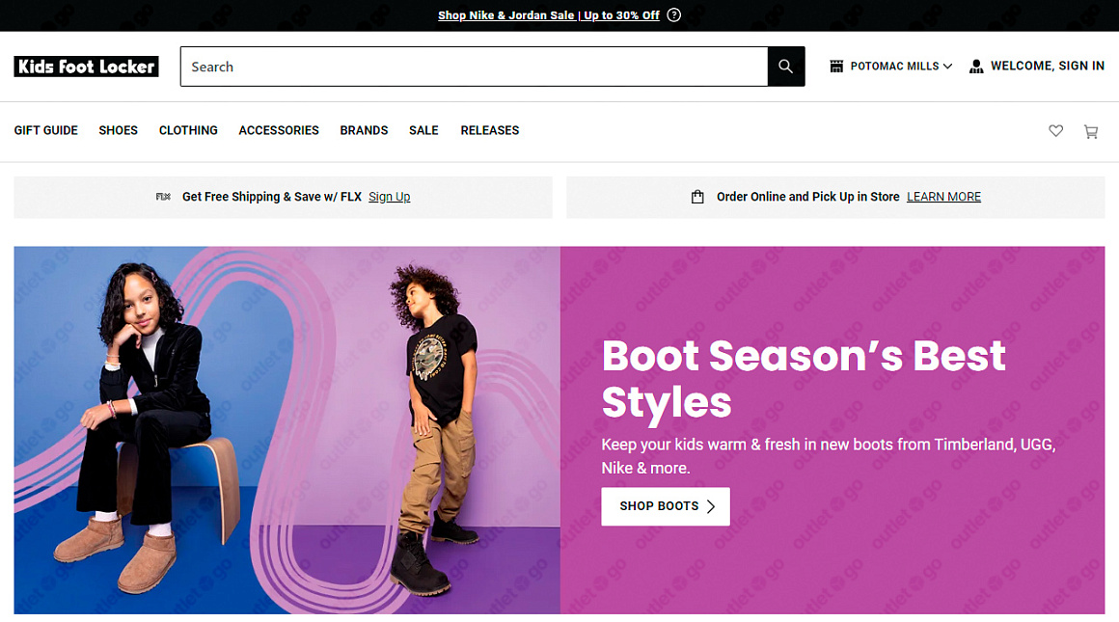Open the wishlist heart icon
This screenshot has width=1119, height=622.
click(x=1055, y=130)
